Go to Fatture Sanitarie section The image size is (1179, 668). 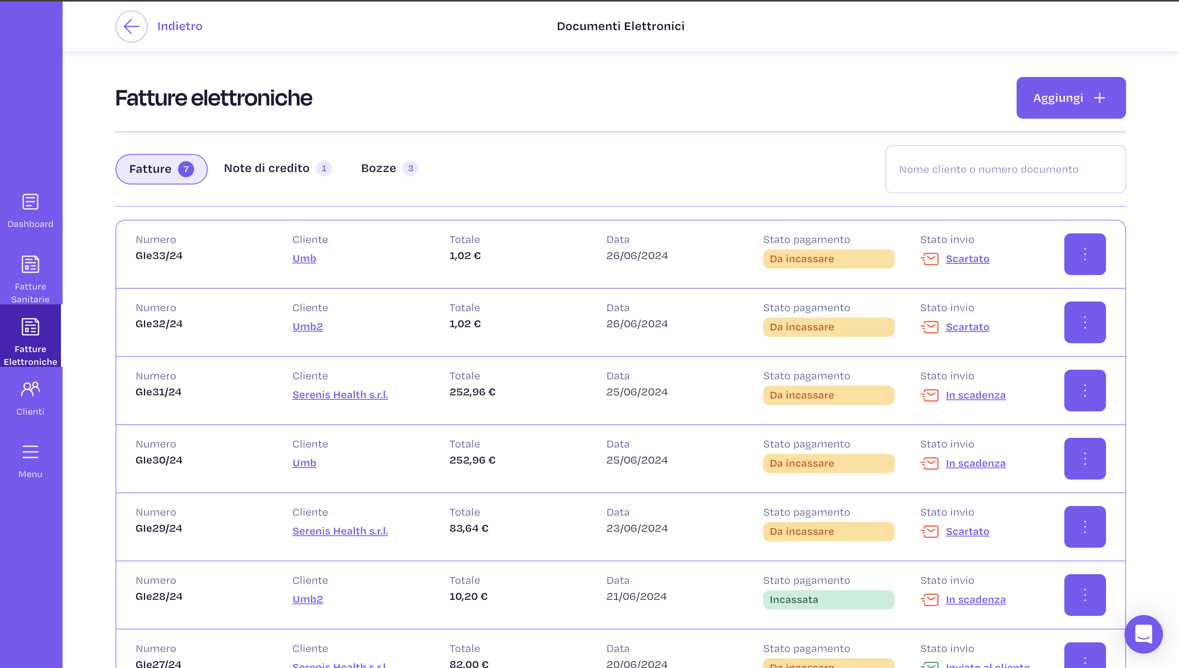point(30,279)
